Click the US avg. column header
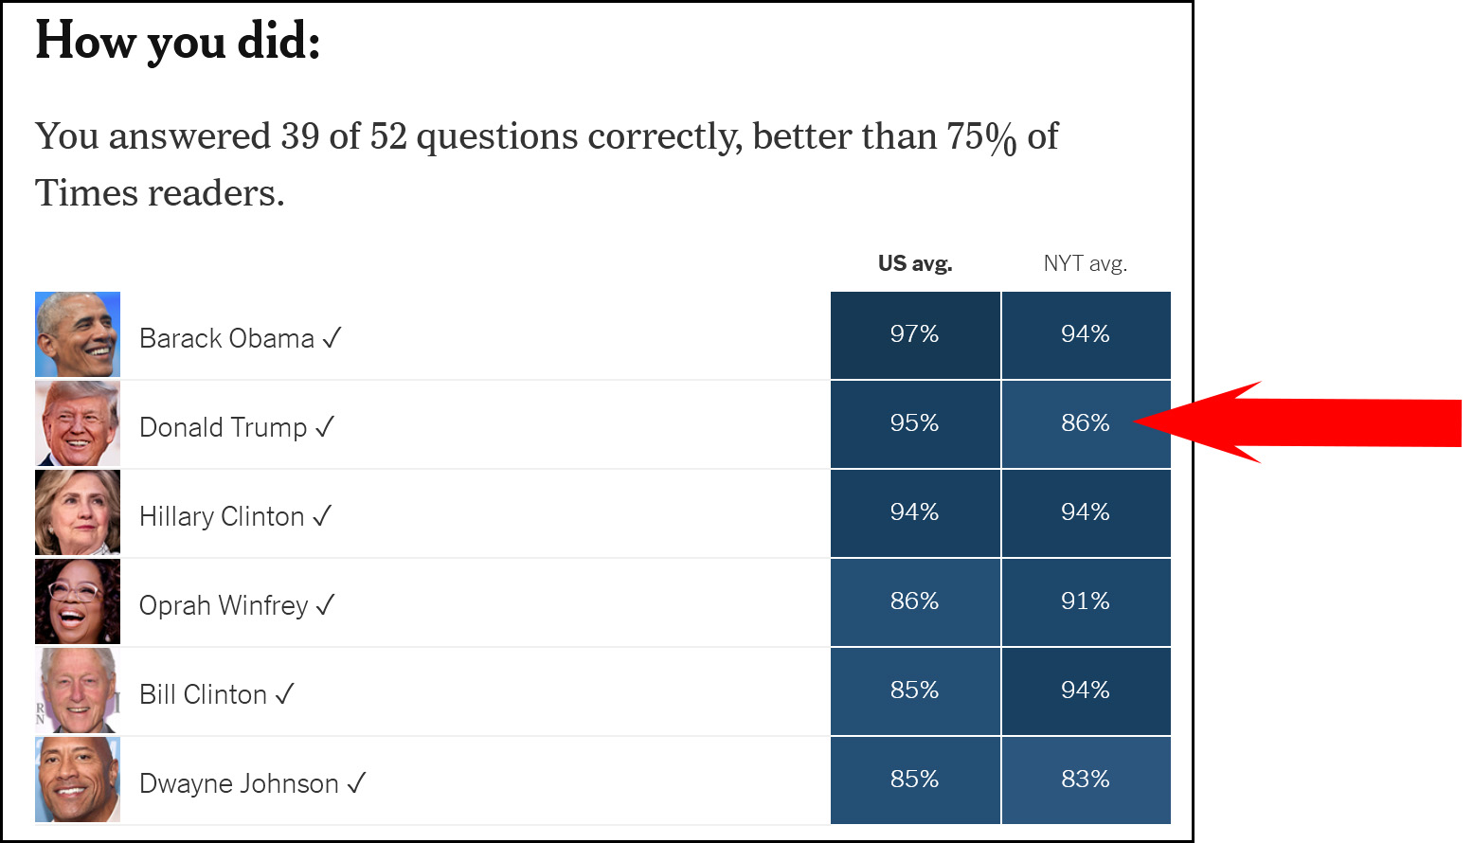Image resolution: width=1473 pixels, height=843 pixels. tap(914, 263)
